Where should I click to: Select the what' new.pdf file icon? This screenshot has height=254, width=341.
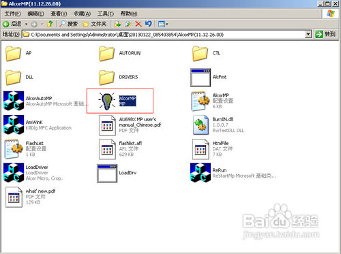coord(14,197)
